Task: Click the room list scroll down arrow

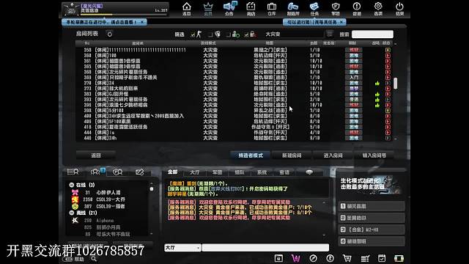Action: tap(396, 139)
